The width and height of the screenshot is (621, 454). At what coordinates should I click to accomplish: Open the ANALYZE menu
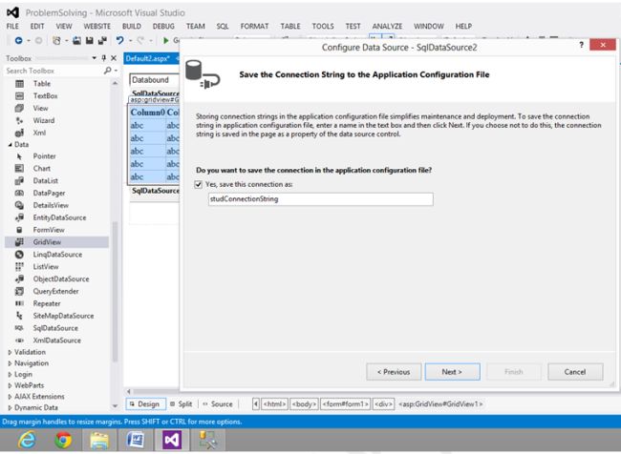click(387, 26)
